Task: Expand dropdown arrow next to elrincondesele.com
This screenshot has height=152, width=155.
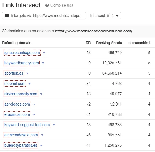Action: [42, 135]
